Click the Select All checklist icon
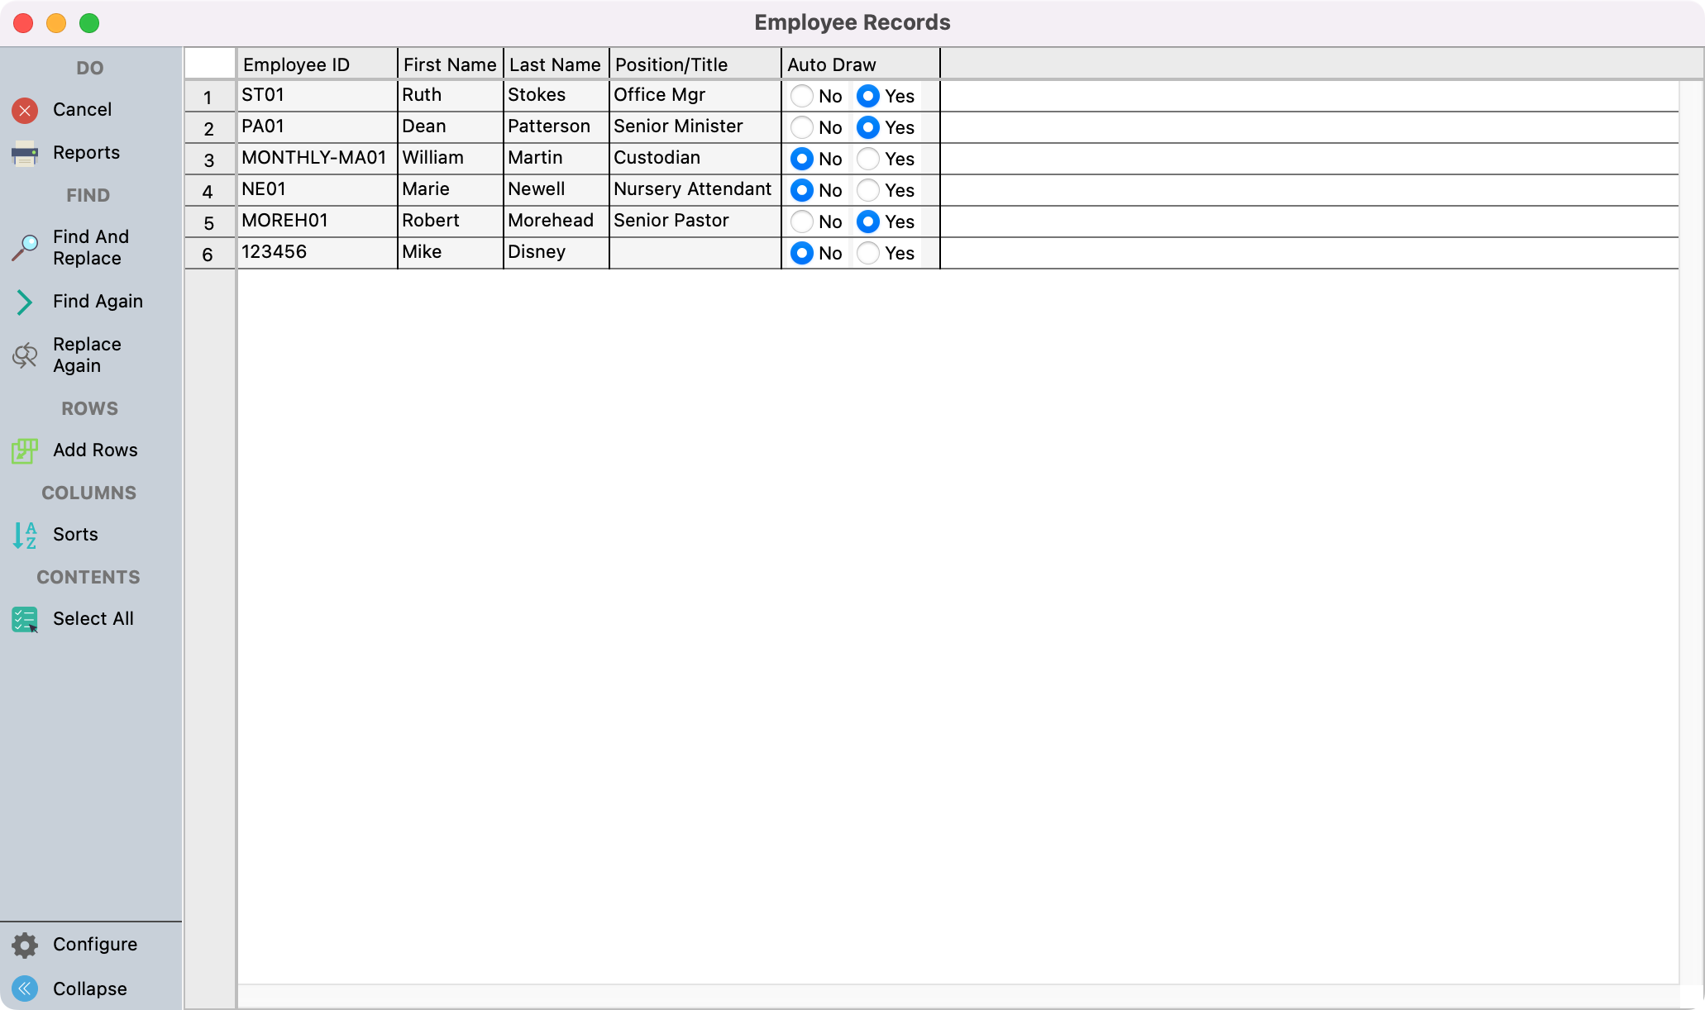The height and width of the screenshot is (1010, 1705). pyautogui.click(x=25, y=619)
